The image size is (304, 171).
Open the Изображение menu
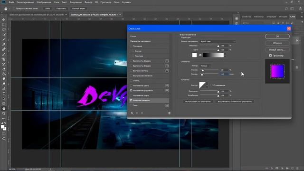click(44, 2)
